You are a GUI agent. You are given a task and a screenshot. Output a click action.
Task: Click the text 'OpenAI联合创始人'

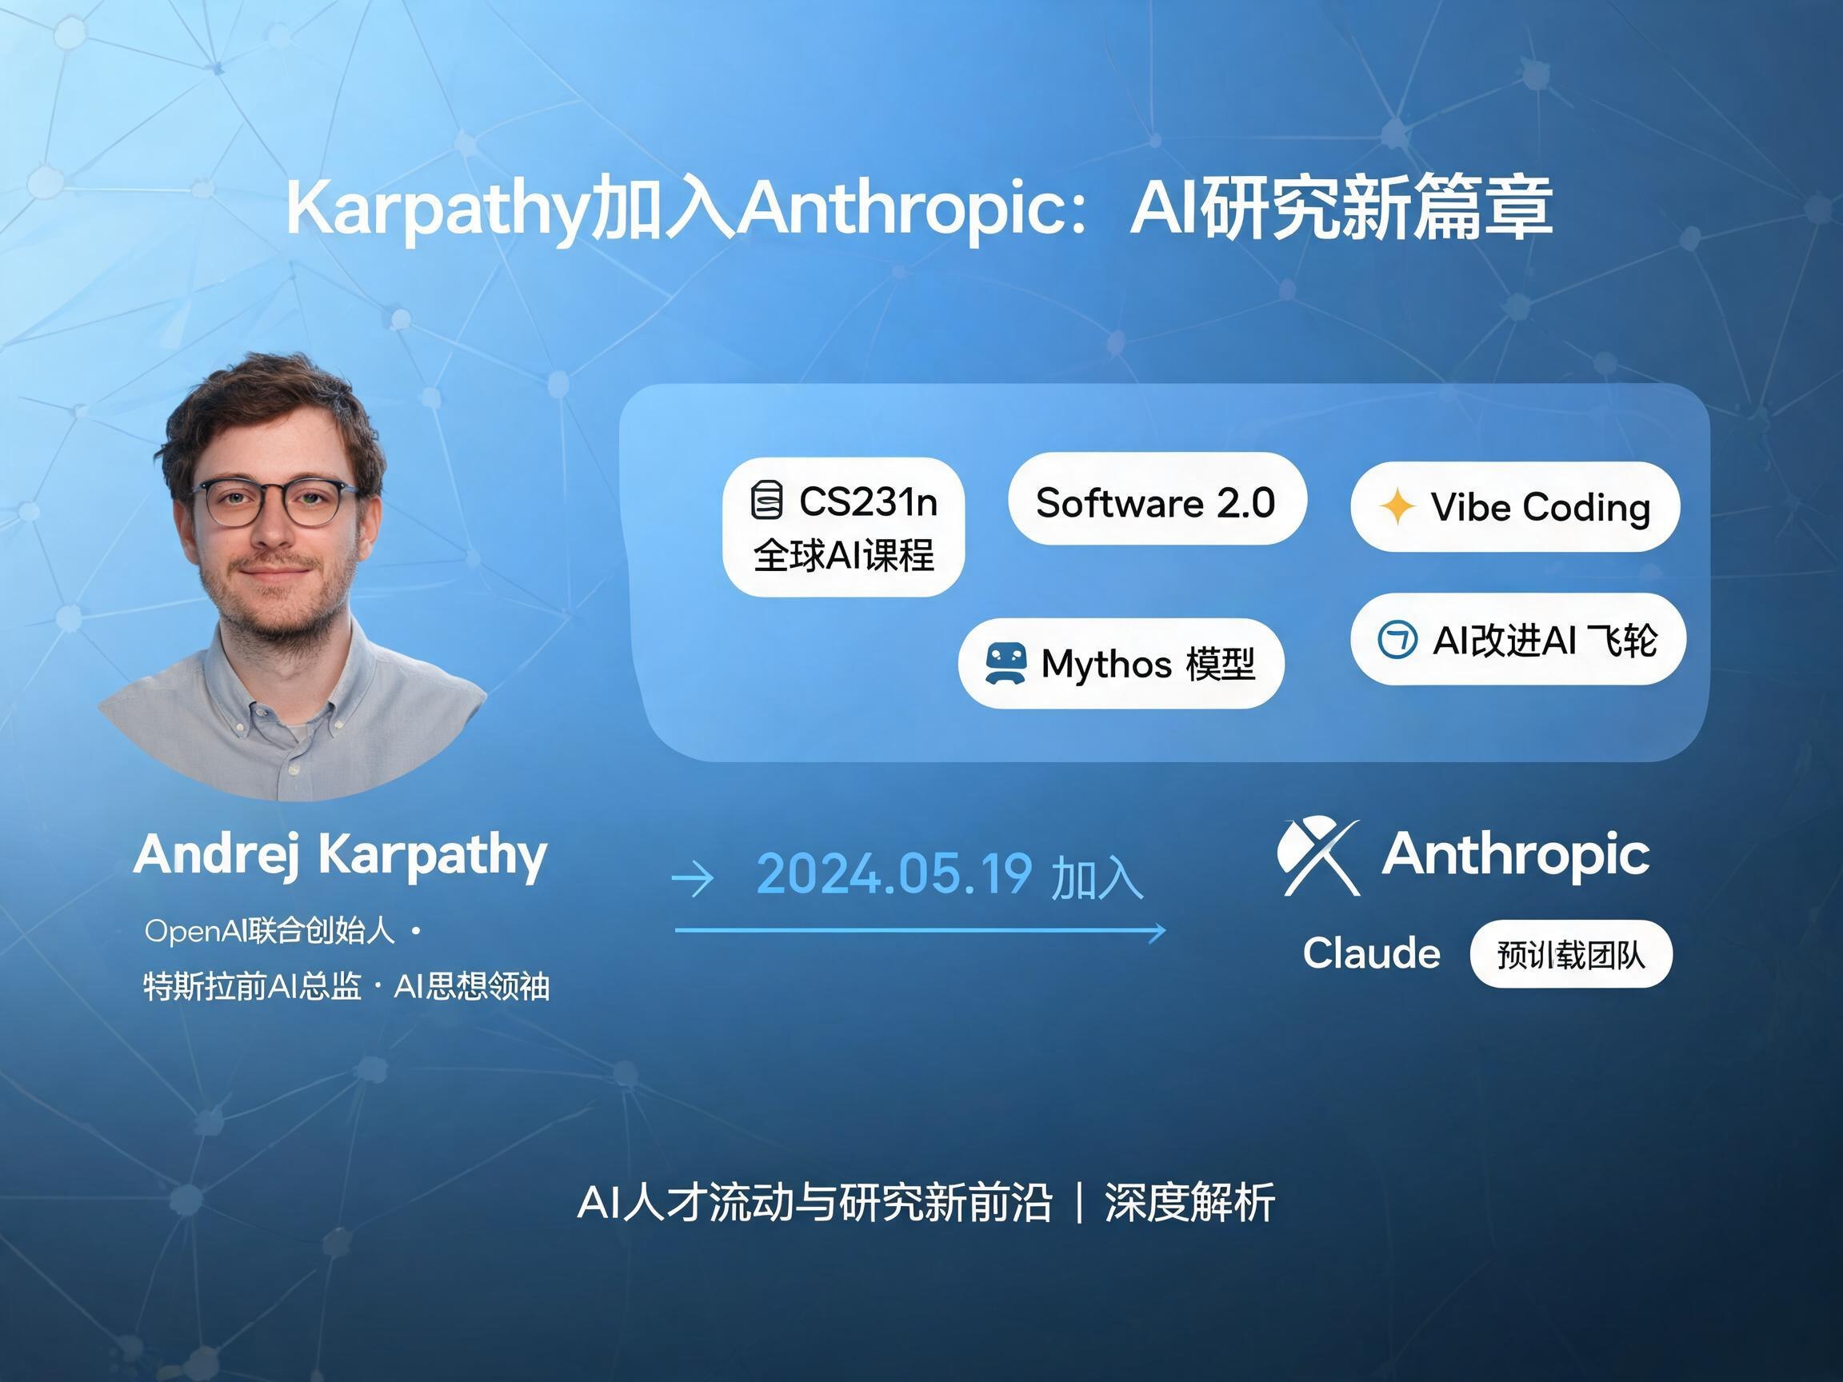[269, 930]
